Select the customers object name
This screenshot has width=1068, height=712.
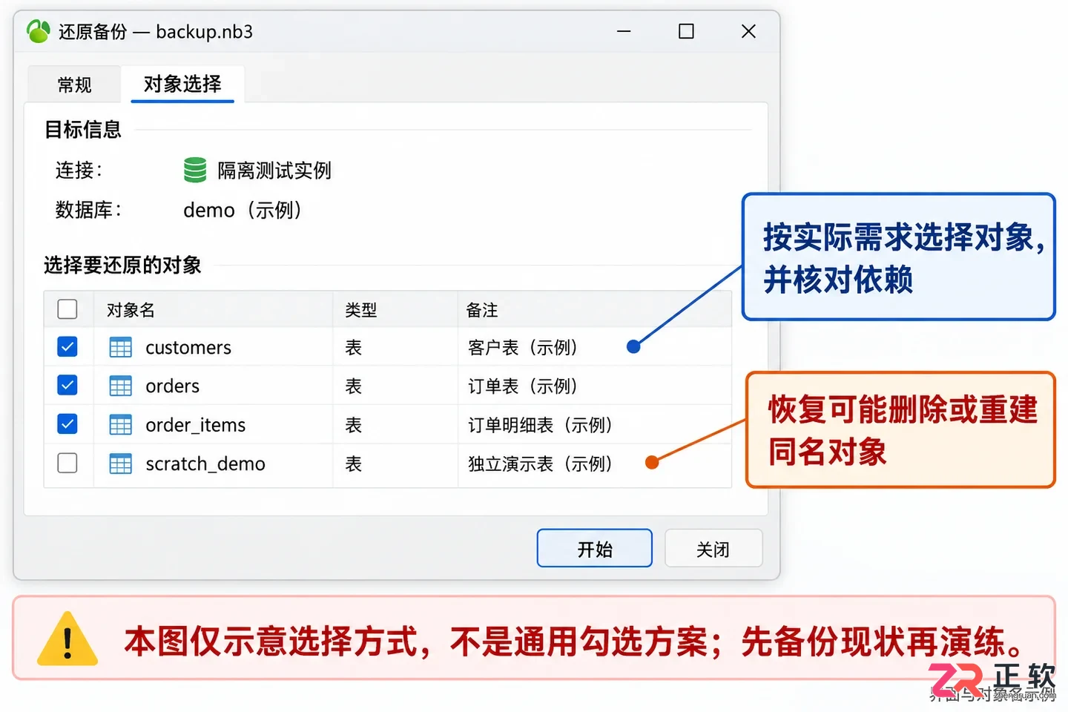coord(188,347)
